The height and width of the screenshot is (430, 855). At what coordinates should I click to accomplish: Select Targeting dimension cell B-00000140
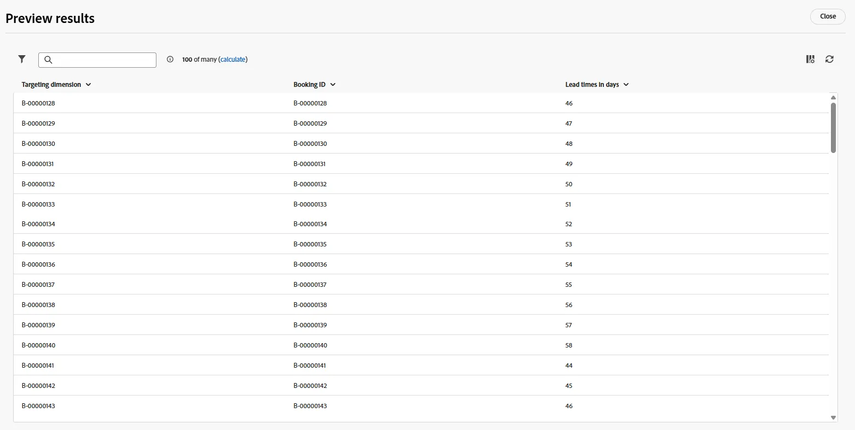coord(38,345)
